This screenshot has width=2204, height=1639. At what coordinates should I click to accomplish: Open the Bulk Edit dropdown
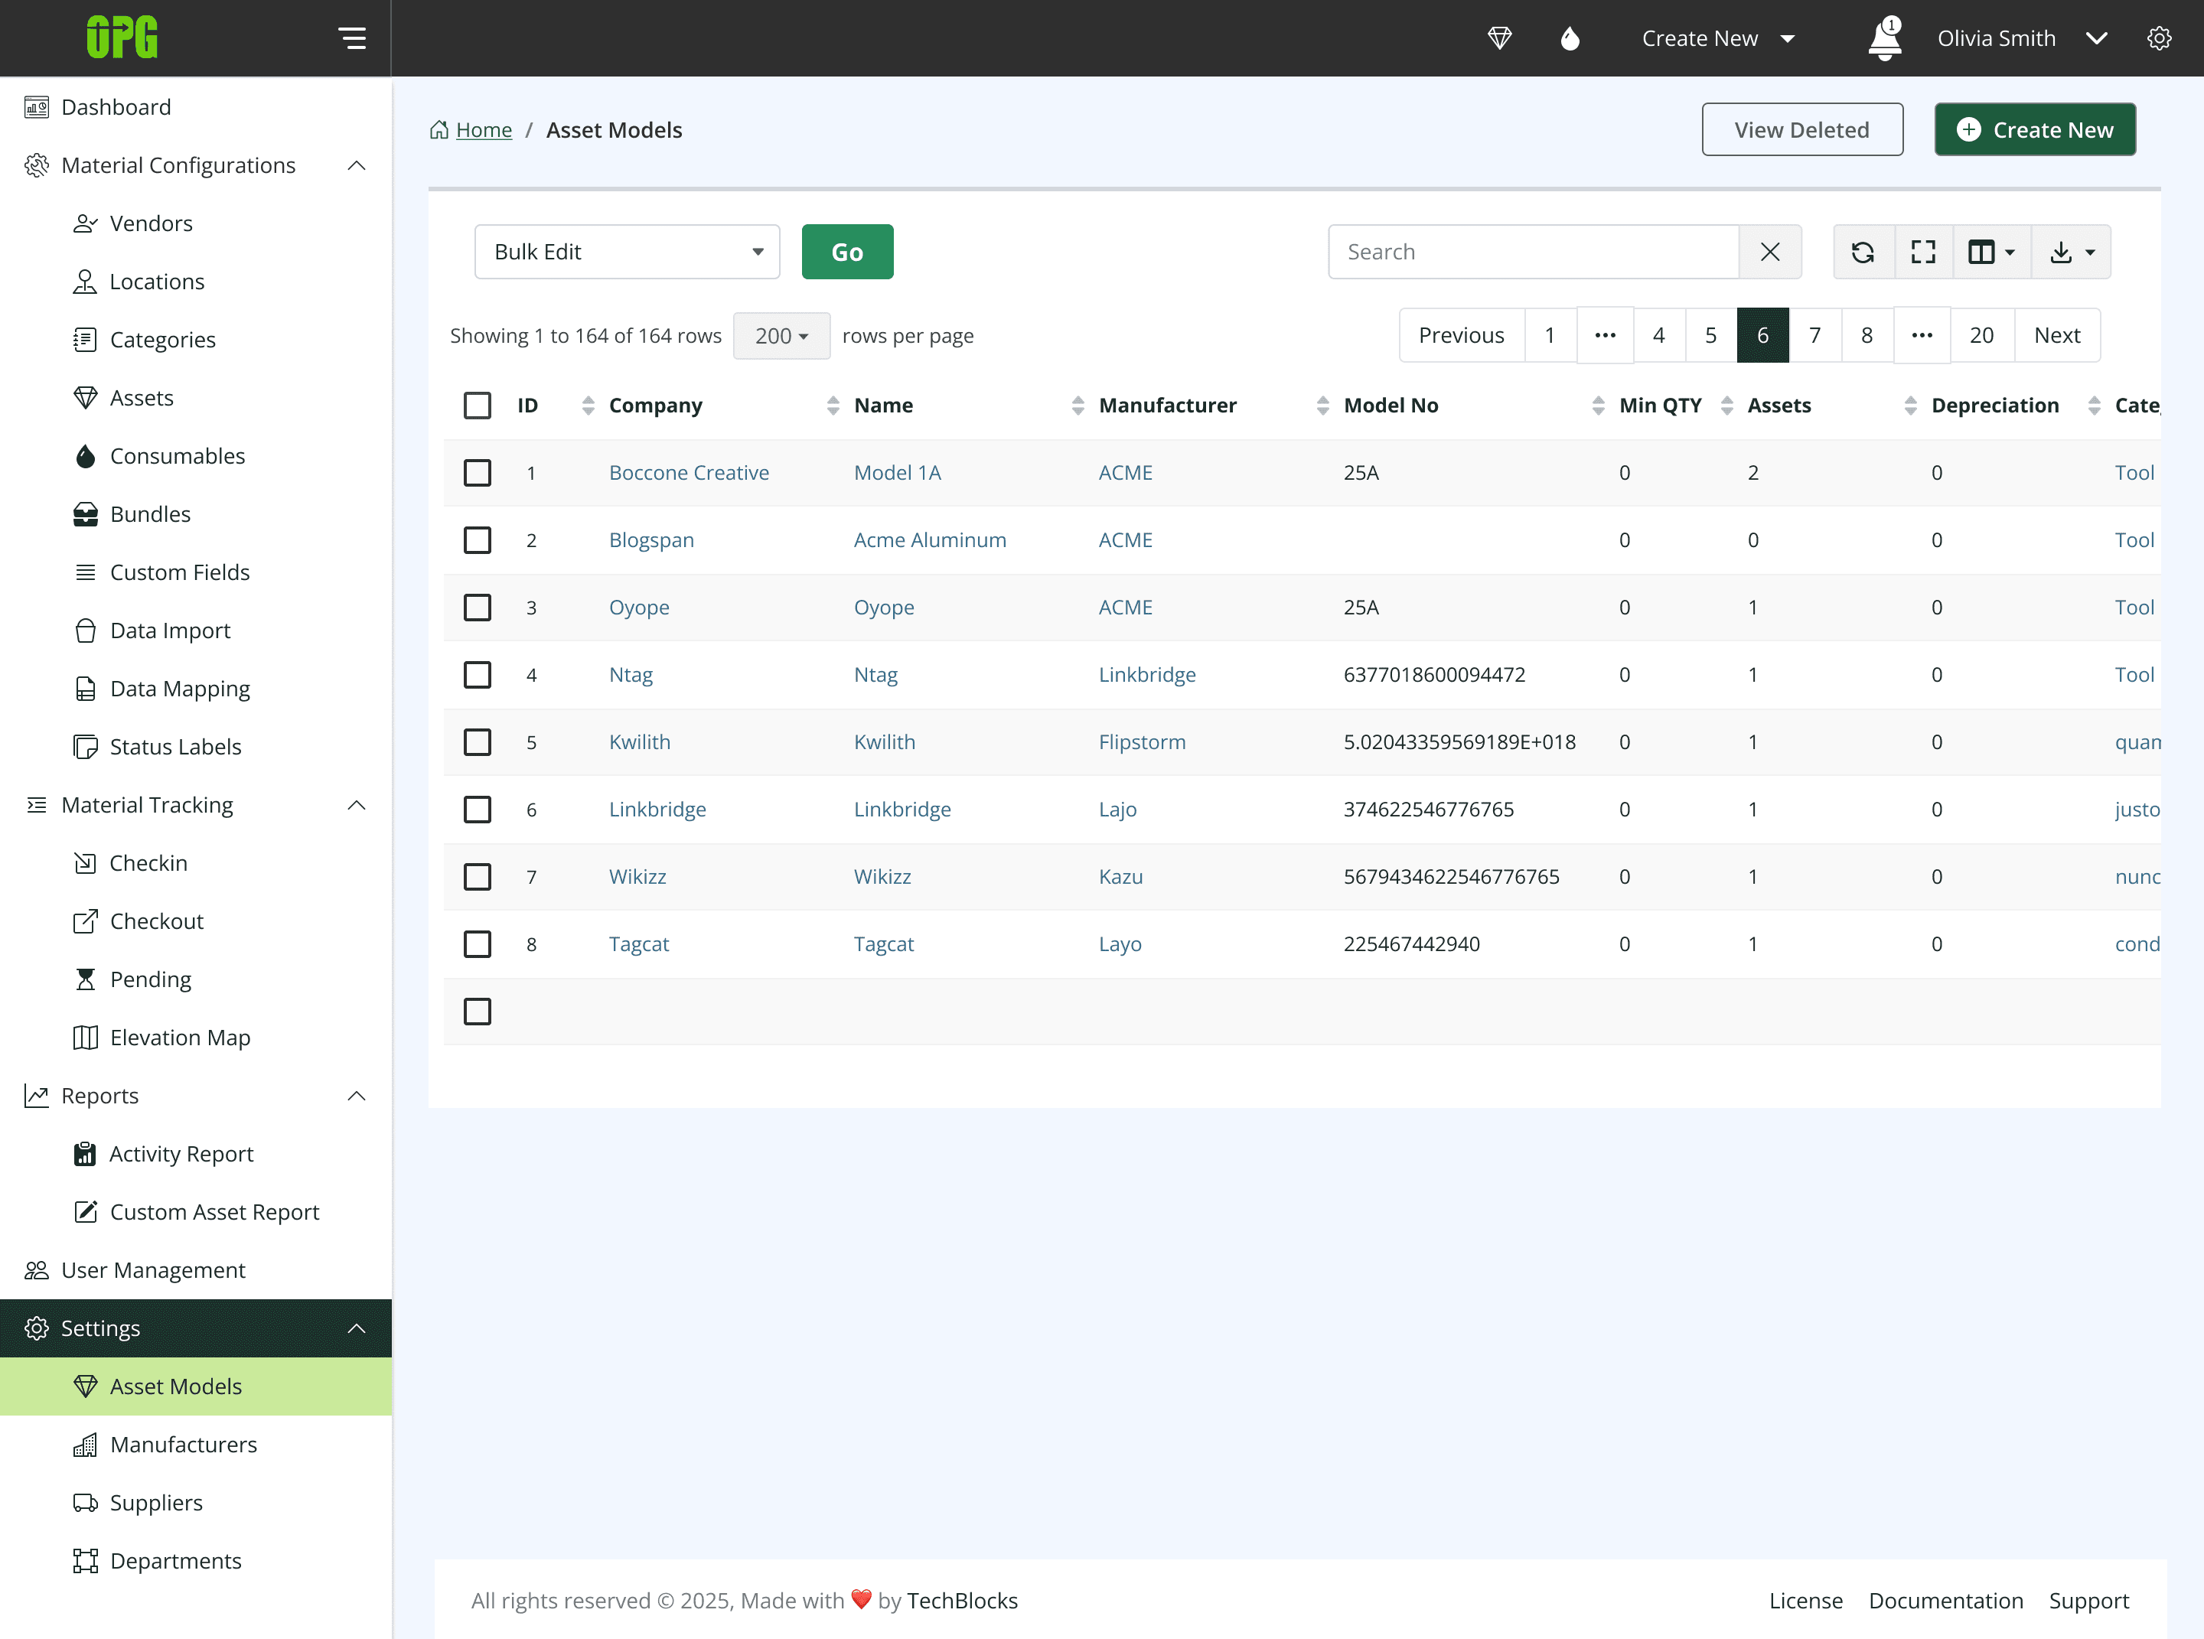[x=628, y=252]
